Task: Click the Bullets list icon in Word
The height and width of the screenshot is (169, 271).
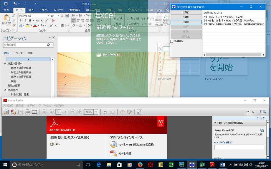Action: (73, 16)
